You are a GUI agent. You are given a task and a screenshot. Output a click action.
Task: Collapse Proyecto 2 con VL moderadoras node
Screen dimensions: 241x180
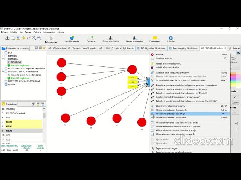[3, 72]
